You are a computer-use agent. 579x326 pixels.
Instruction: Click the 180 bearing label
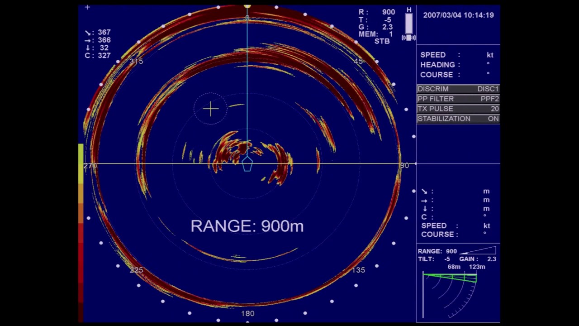point(247,313)
